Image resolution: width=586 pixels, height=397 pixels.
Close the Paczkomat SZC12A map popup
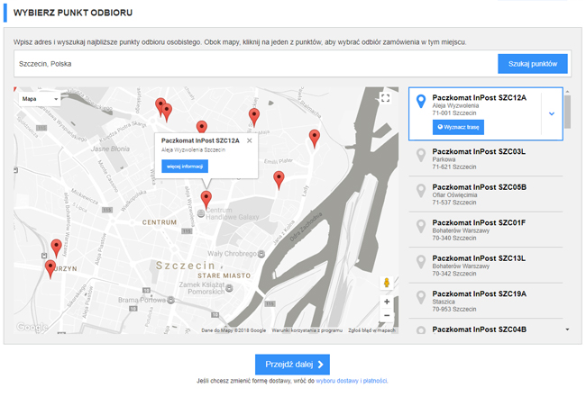point(249,140)
